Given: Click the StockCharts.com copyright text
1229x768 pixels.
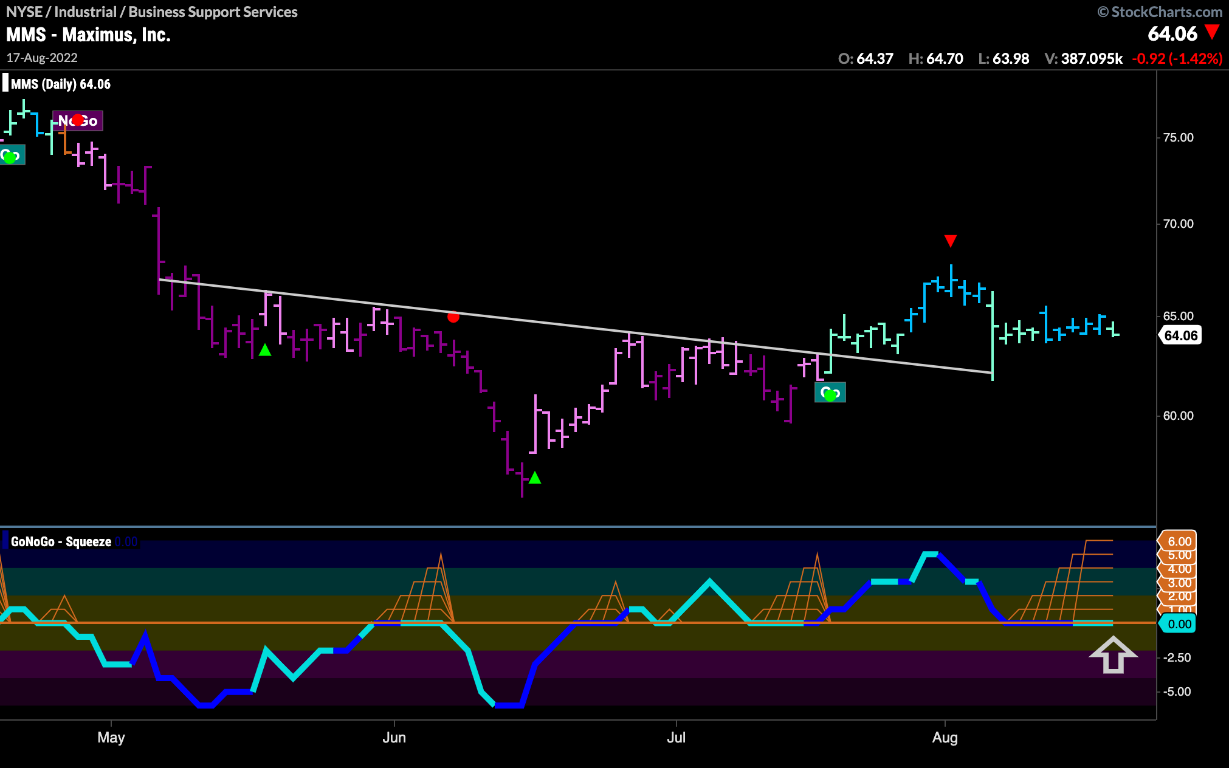Looking at the screenshot, I should (1160, 12).
